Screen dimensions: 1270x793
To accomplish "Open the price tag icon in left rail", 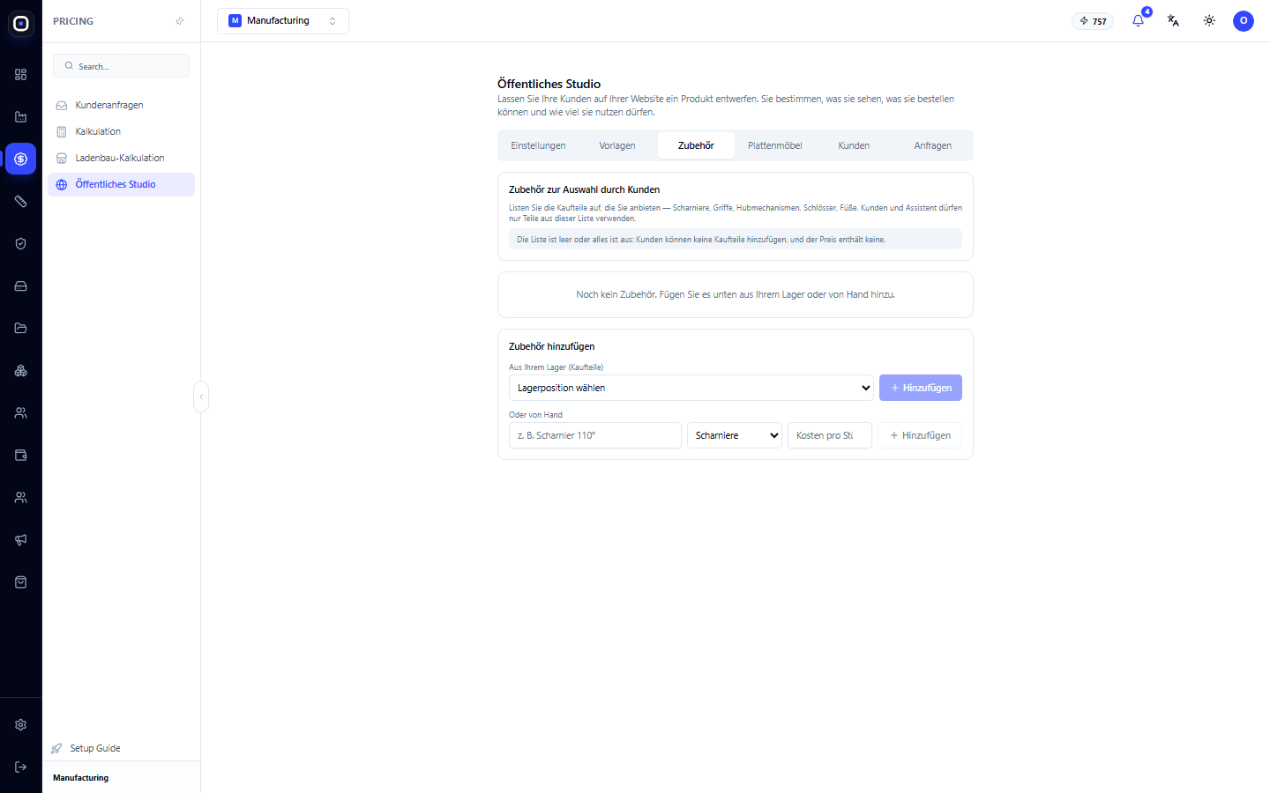I will coord(21,202).
